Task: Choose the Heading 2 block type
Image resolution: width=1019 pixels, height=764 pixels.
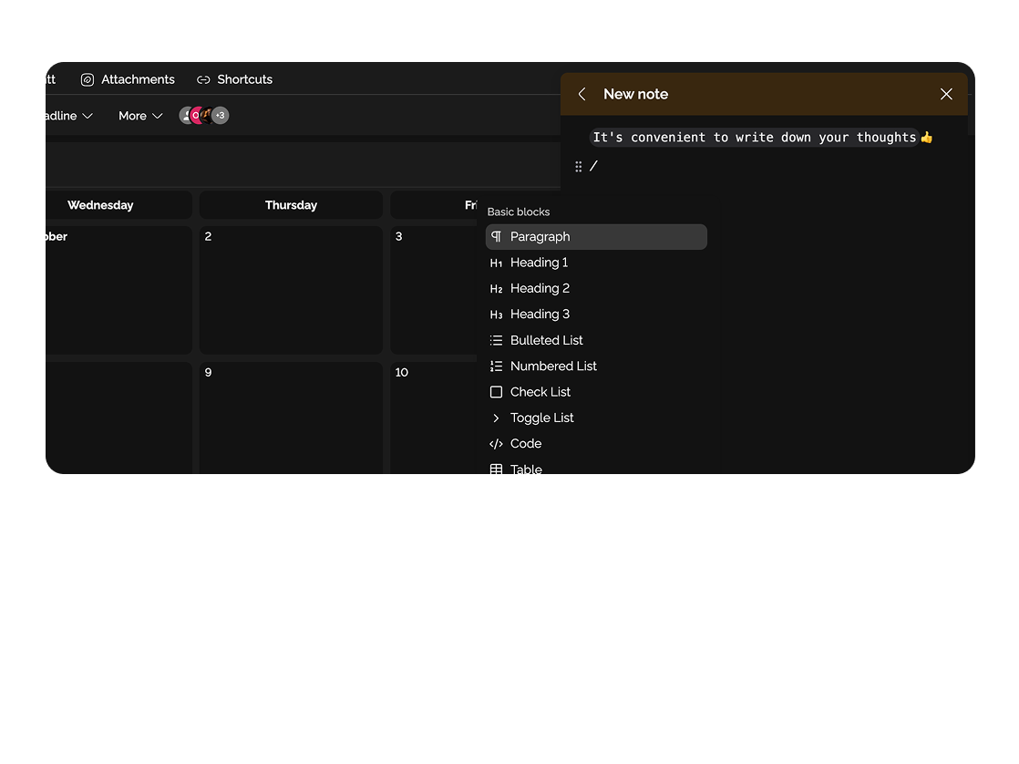Action: click(539, 288)
